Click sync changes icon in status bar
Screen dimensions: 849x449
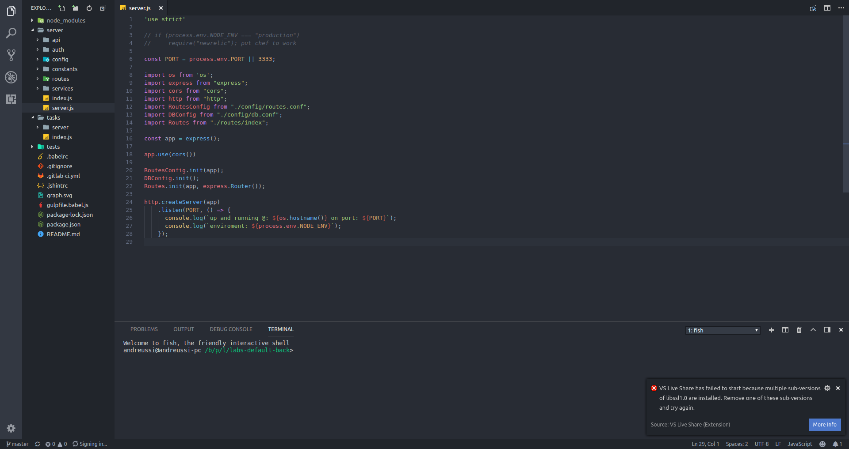[38, 444]
